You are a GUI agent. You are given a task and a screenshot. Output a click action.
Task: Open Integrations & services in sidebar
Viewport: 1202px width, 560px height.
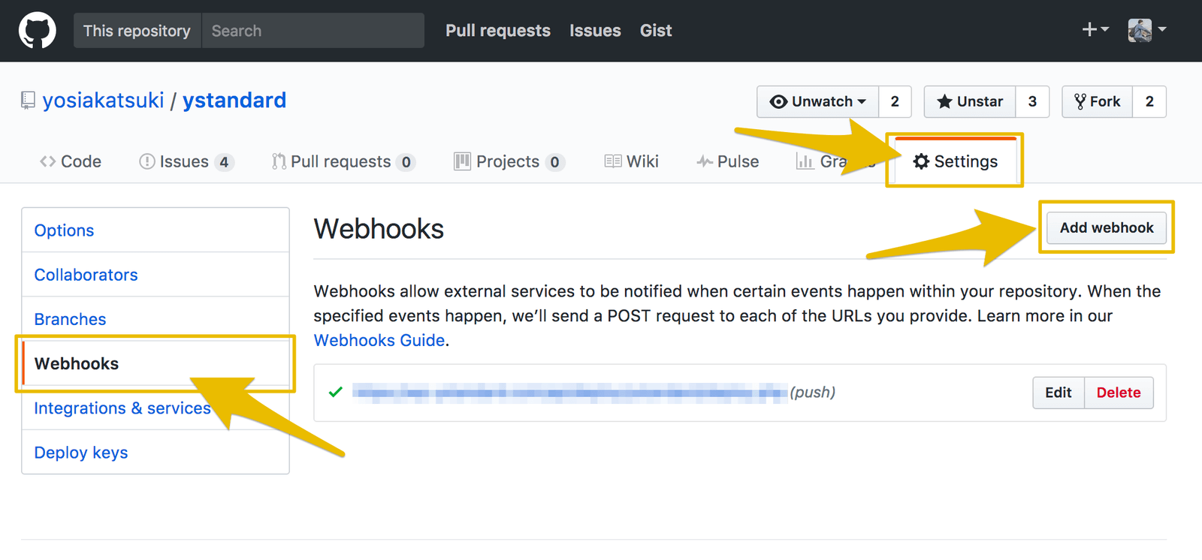tap(156, 408)
